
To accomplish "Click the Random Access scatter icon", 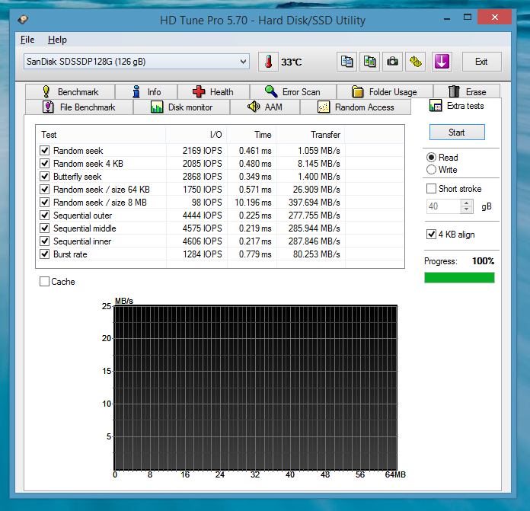I will (x=324, y=107).
